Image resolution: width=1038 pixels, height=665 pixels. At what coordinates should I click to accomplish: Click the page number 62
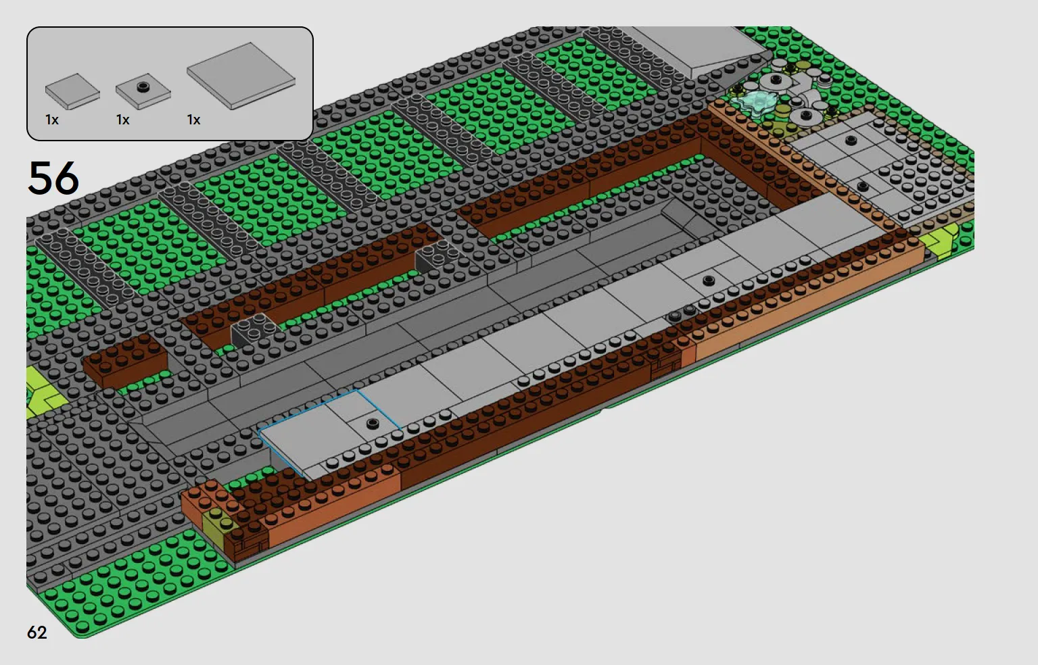tap(37, 633)
